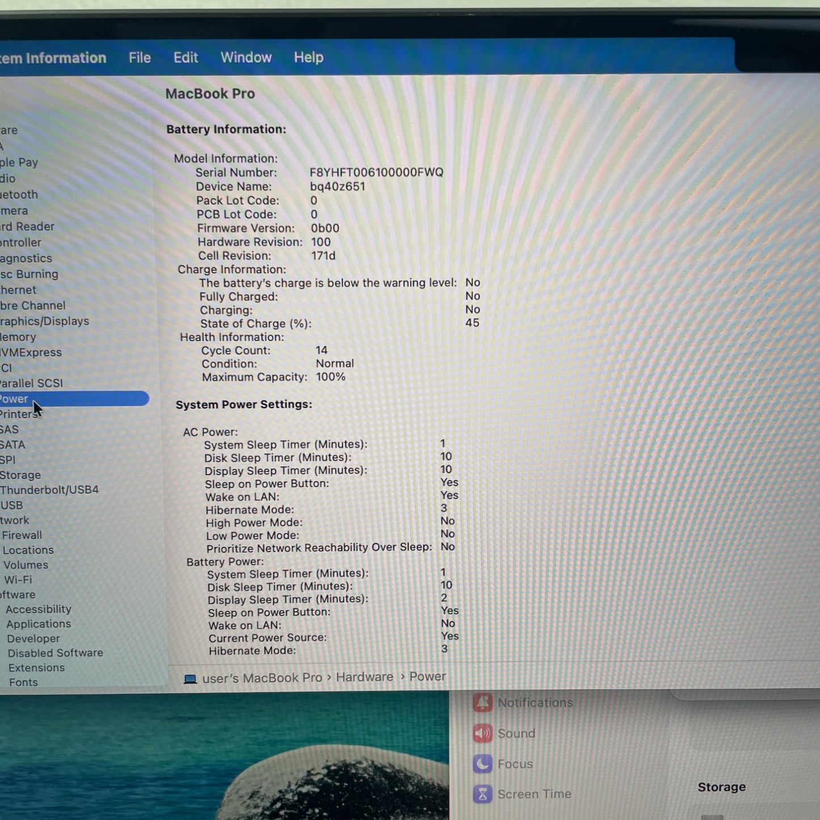
Task: Open the File menu
Action: tap(140, 58)
